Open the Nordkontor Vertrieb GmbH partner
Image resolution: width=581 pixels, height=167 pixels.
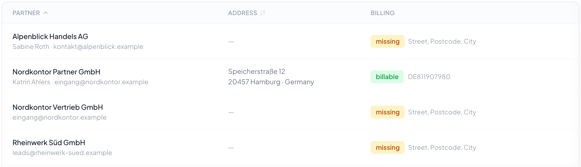(x=58, y=107)
